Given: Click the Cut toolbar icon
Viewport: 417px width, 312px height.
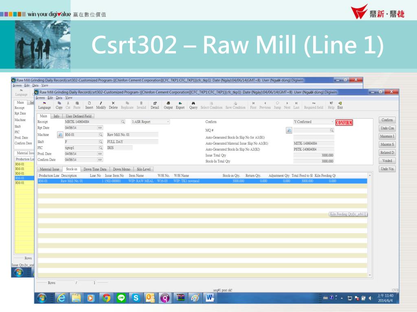Looking at the screenshot, I should [68, 105].
